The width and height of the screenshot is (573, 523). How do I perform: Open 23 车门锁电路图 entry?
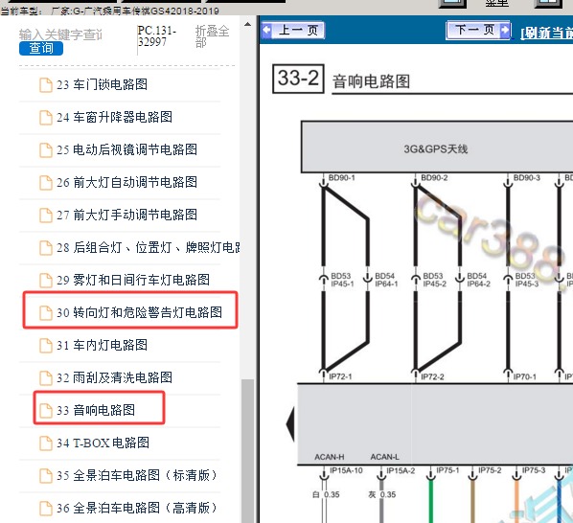[x=102, y=84]
